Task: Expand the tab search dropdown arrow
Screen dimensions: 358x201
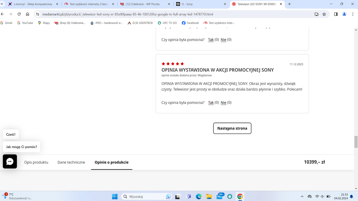Action: coord(2,4)
